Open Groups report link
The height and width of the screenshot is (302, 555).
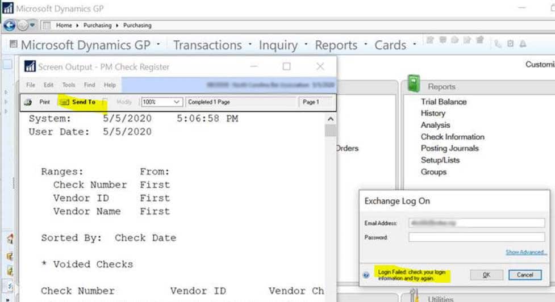tap(433, 172)
